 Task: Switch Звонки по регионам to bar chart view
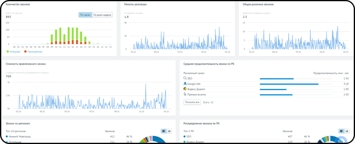click(169, 131)
